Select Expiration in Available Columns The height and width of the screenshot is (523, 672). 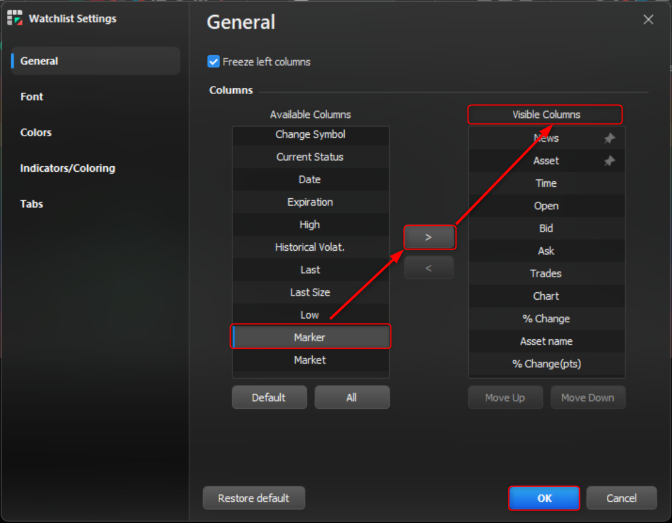pos(310,202)
